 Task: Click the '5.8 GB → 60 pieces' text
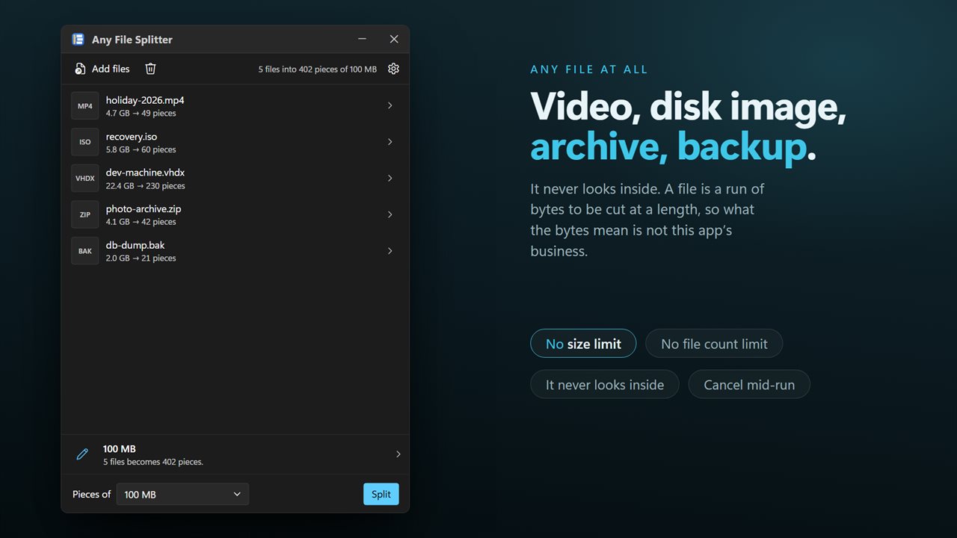pos(141,149)
